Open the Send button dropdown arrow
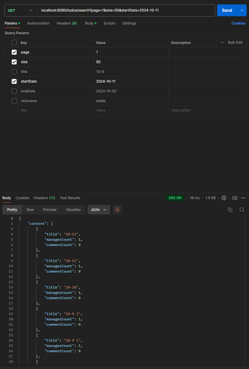 click(x=242, y=10)
